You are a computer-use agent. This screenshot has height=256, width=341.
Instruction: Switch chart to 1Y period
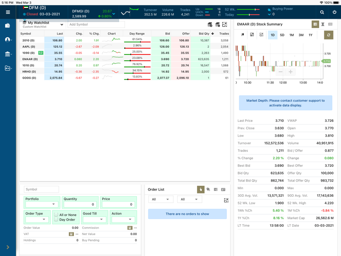click(310, 35)
